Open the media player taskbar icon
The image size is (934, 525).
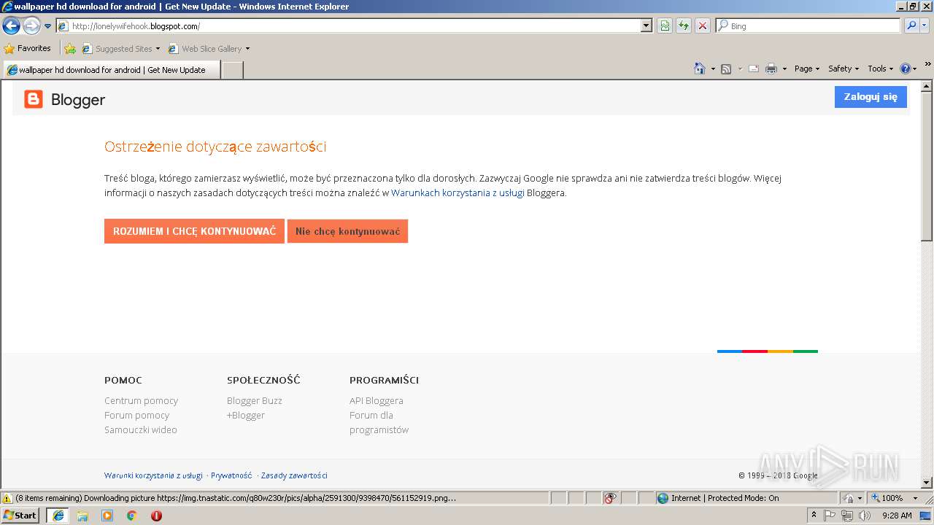pyautogui.click(x=107, y=516)
